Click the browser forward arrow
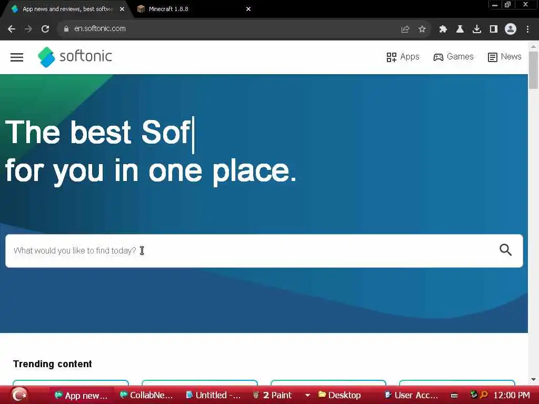Image resolution: width=539 pixels, height=404 pixels. [x=28, y=29]
